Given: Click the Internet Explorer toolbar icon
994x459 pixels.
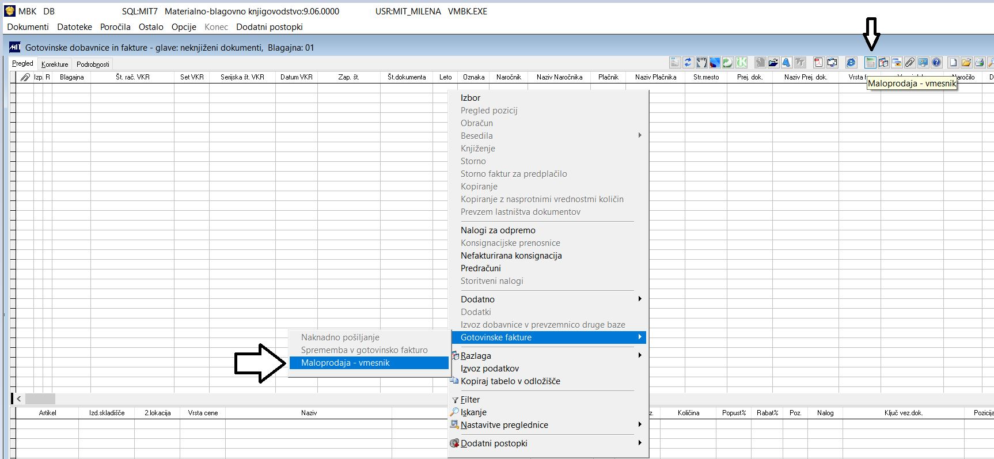Looking at the screenshot, I should (x=851, y=63).
